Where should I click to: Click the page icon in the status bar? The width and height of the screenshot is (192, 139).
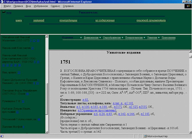coord(2,136)
